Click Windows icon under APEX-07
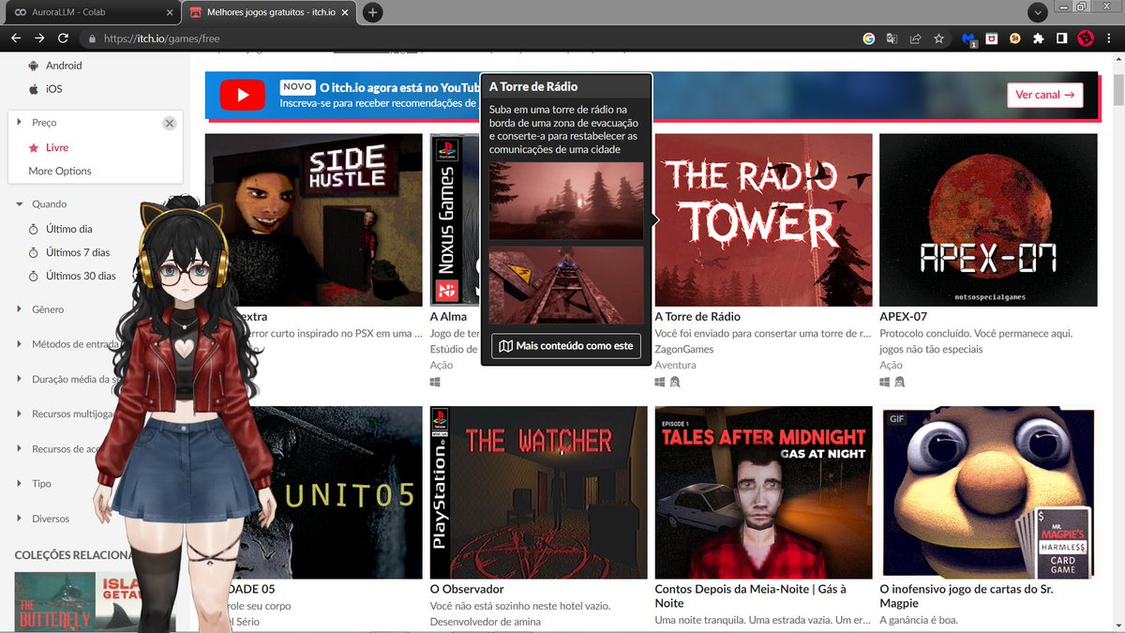The width and height of the screenshot is (1125, 633). tap(885, 383)
